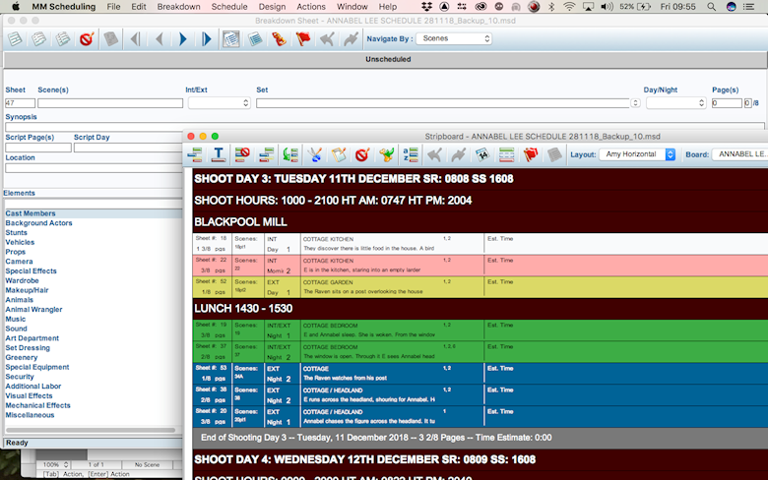Screen dimensions: 768x480
Task: Select Visual Effects element category
Action: (x=29, y=395)
